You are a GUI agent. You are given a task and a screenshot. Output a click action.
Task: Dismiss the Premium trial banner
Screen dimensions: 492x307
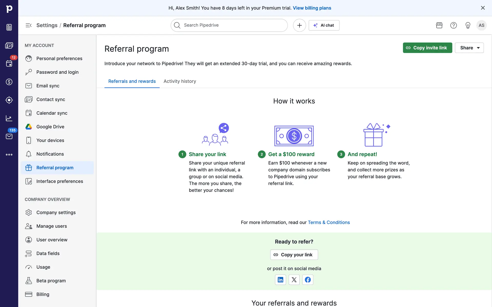[483, 8]
